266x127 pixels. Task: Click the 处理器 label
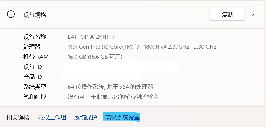(32, 47)
